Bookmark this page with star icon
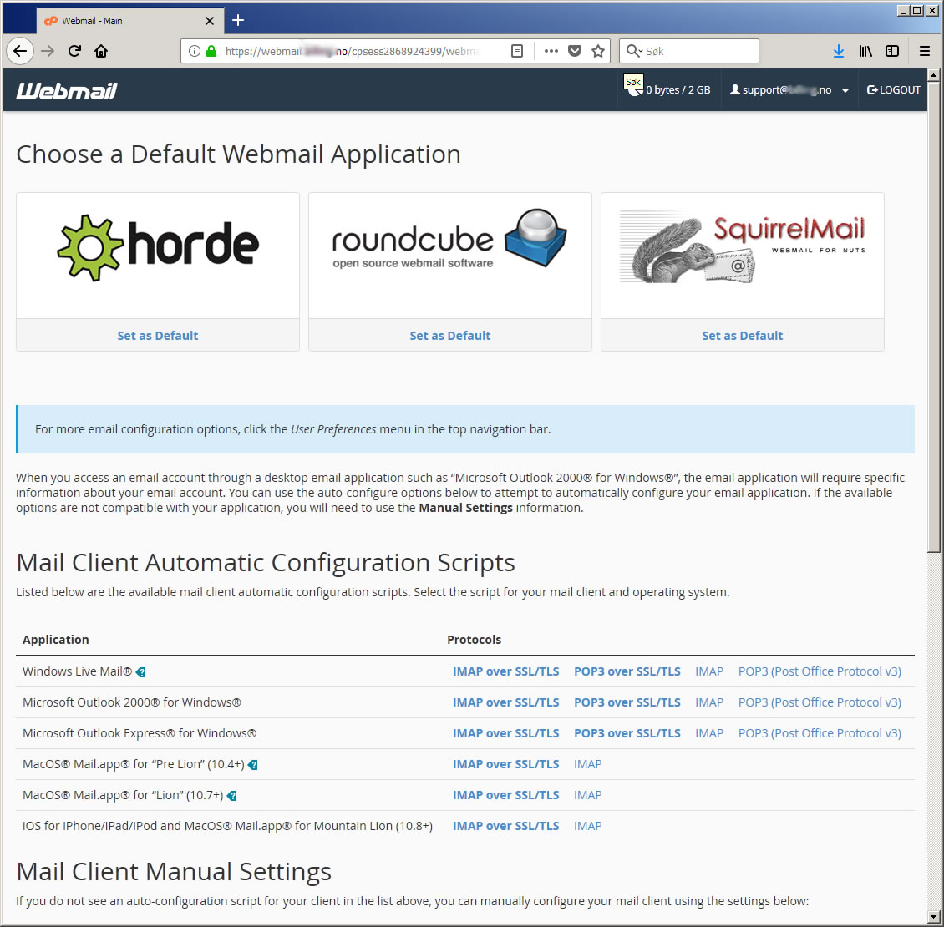 [598, 51]
